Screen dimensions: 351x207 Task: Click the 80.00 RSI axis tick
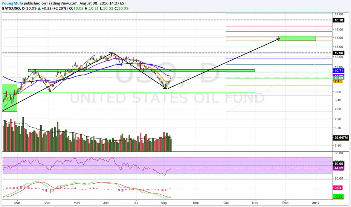[x=339, y=153]
